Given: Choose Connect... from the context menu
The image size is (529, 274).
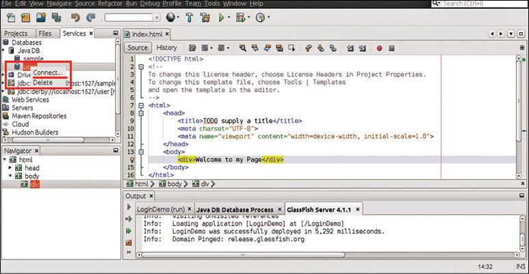Looking at the screenshot, I should 47,72.
